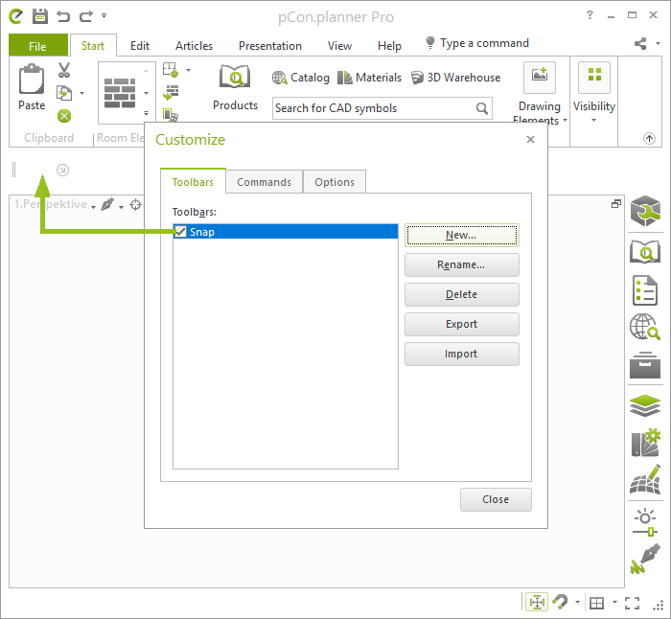
Task: Select the Toolbars tab in Customize
Action: point(193,182)
